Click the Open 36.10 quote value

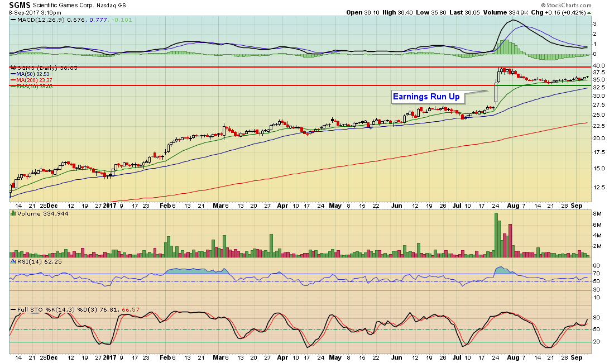point(363,12)
